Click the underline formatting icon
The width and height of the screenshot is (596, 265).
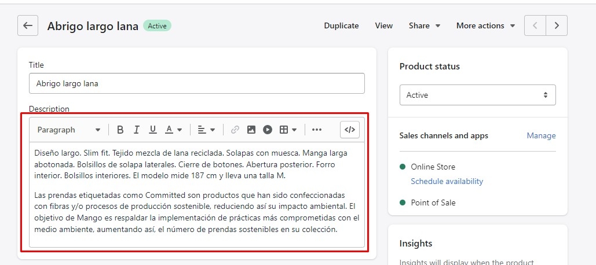coord(153,130)
